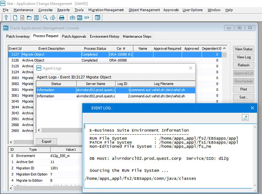262x194 pixels.
Task: Click the blank new document toolbar icon
Action: point(15,17)
